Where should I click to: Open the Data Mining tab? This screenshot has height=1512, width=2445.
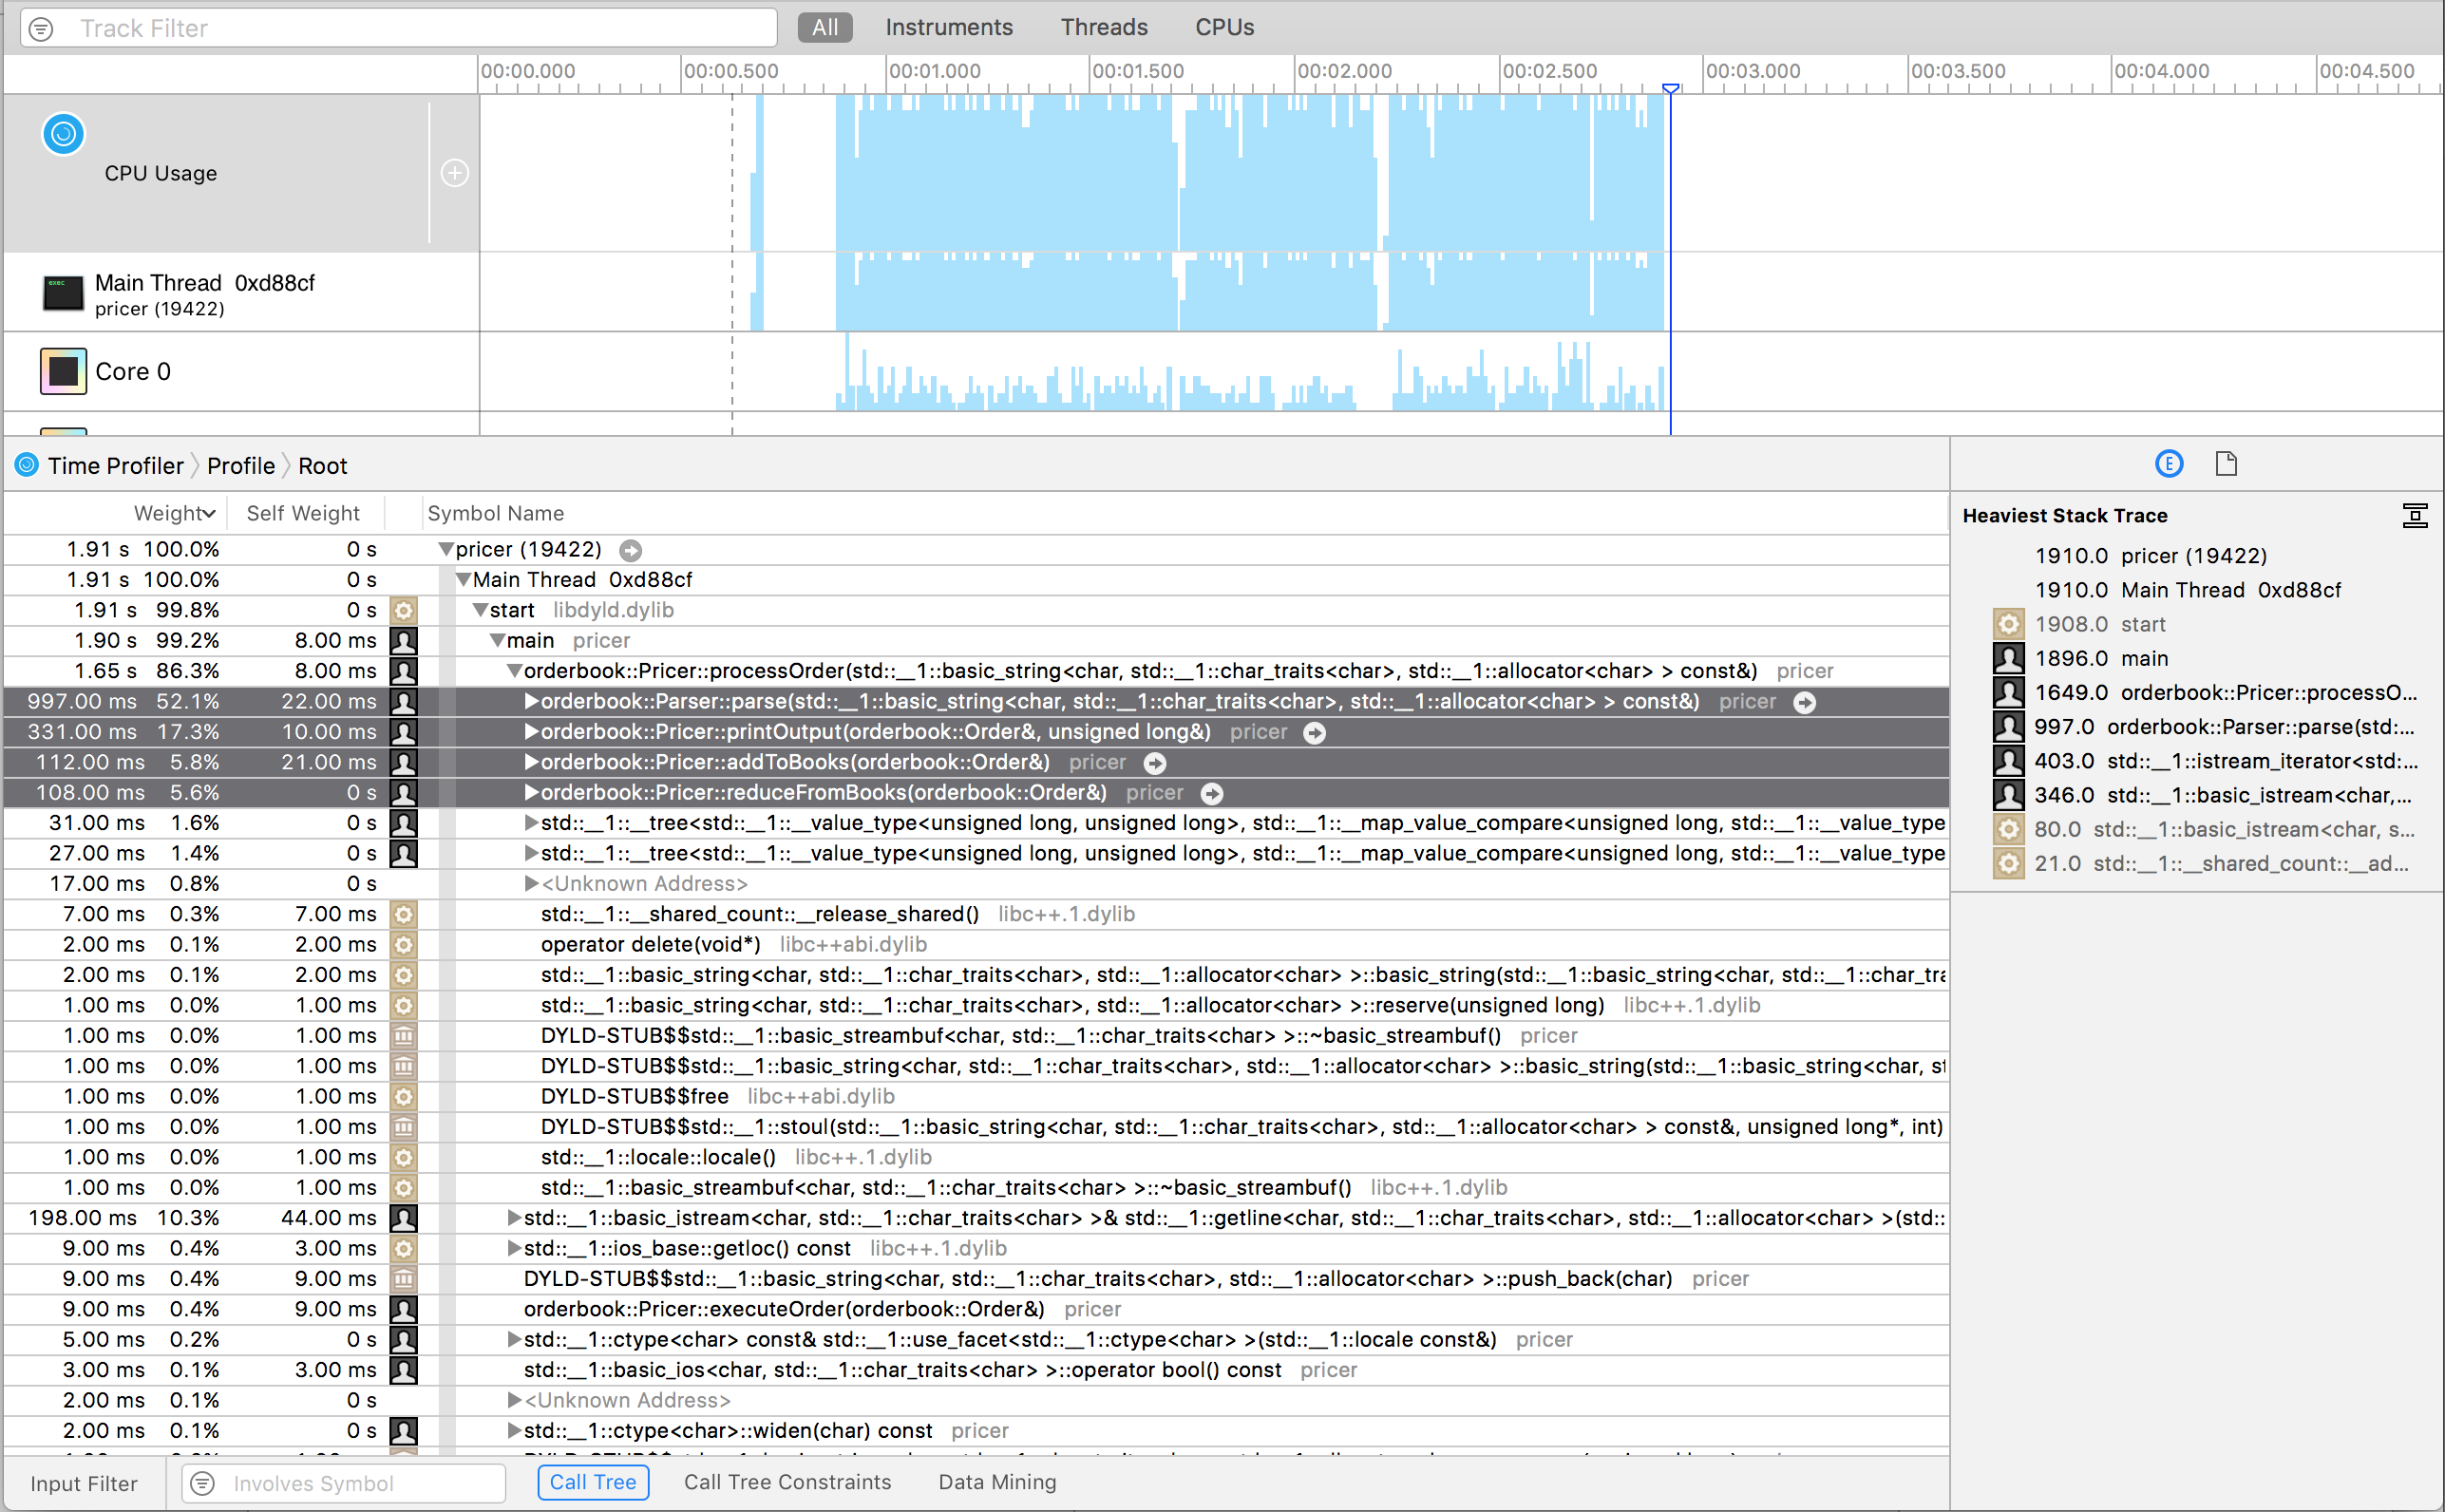pyautogui.click(x=996, y=1482)
